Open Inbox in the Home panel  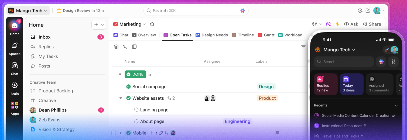(x=45, y=37)
